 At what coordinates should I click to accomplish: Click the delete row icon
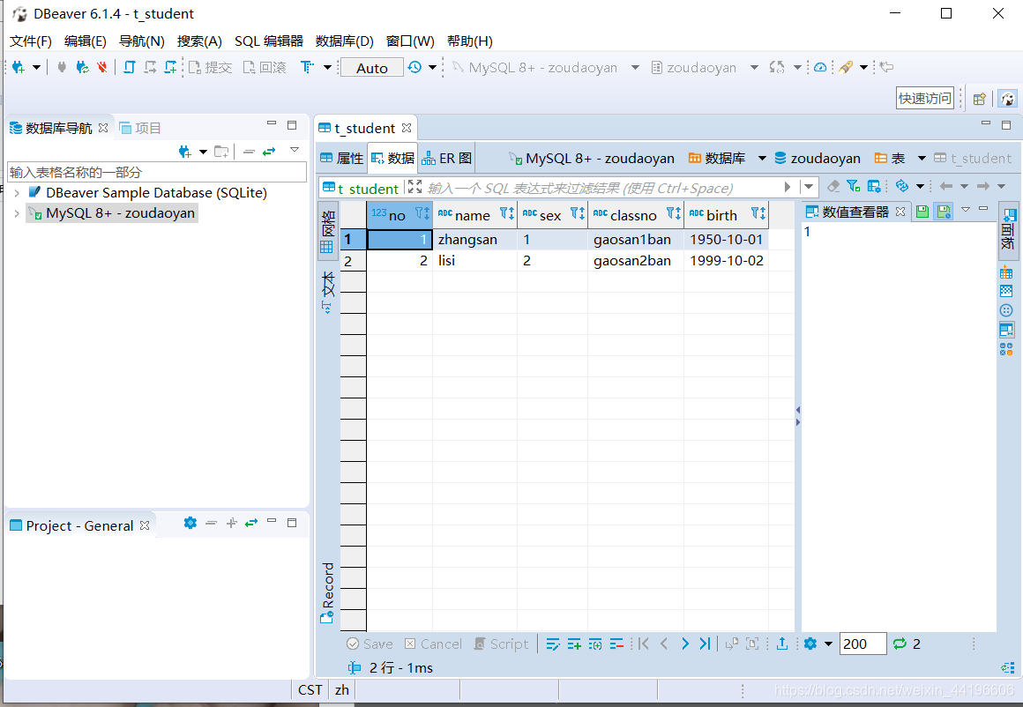click(616, 644)
